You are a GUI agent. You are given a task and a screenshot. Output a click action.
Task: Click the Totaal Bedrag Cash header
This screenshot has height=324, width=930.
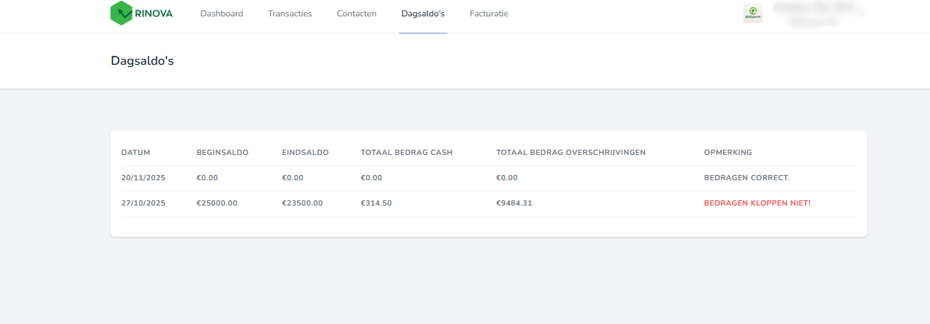coord(407,153)
